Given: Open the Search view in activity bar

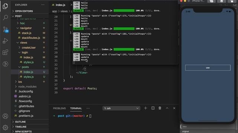Looking at the screenshot, I should 5,17.
